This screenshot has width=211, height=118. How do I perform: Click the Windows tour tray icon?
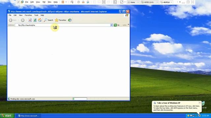point(199,116)
